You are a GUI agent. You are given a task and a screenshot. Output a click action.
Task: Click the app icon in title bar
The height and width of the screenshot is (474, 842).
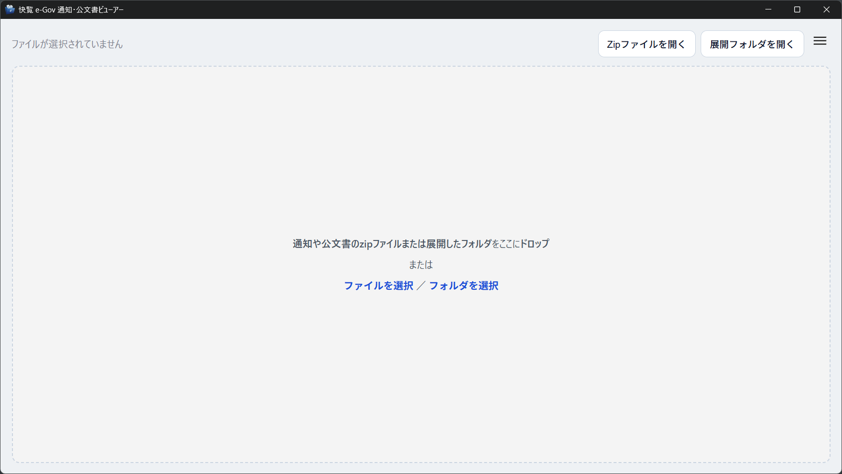tap(10, 9)
